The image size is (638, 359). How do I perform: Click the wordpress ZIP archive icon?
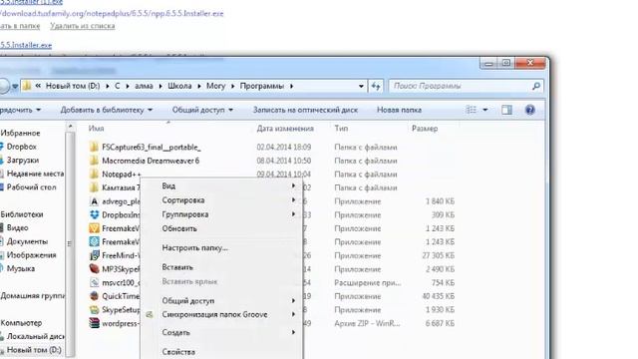coord(94,323)
